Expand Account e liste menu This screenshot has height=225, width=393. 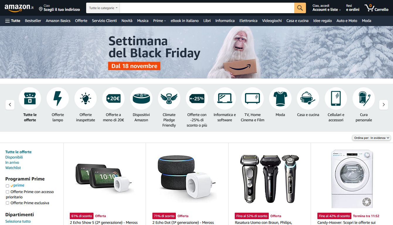point(326,8)
